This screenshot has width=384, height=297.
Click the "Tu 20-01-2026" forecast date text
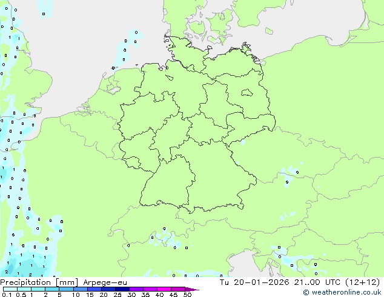pos(254,282)
